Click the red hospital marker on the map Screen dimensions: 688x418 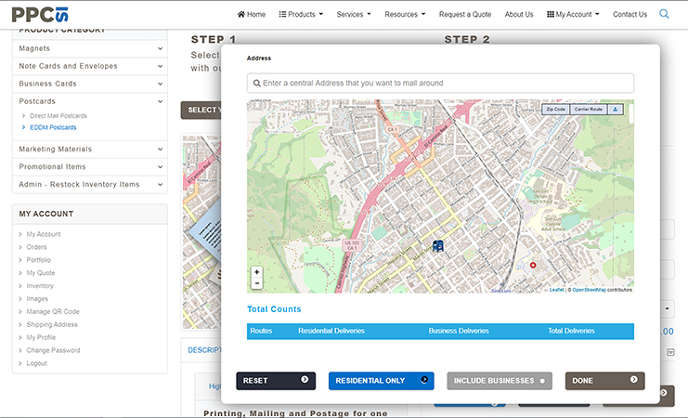click(x=533, y=266)
